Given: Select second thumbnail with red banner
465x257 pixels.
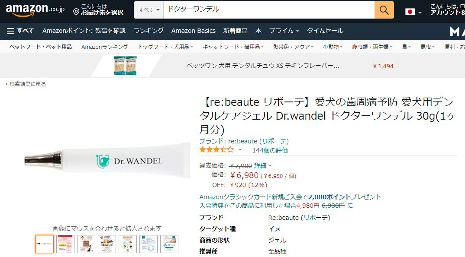Looking at the screenshot, I should (65, 244).
